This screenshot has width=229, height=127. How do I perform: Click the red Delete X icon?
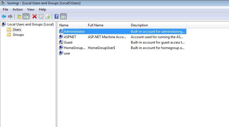coord(34,16)
